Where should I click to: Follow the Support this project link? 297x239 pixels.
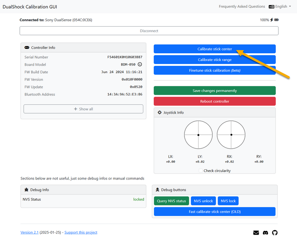[81, 232]
